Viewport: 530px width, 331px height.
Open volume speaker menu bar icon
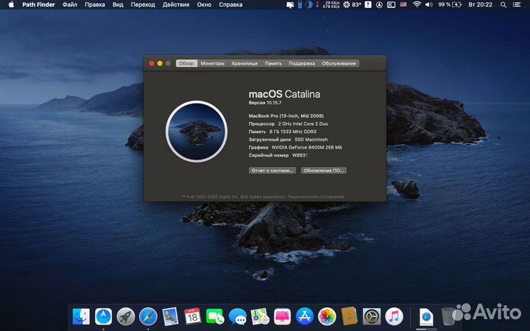click(429, 4)
